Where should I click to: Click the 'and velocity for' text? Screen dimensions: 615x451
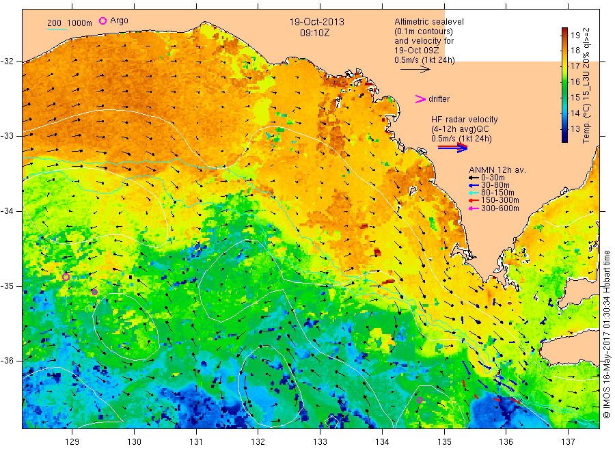pyautogui.click(x=424, y=41)
